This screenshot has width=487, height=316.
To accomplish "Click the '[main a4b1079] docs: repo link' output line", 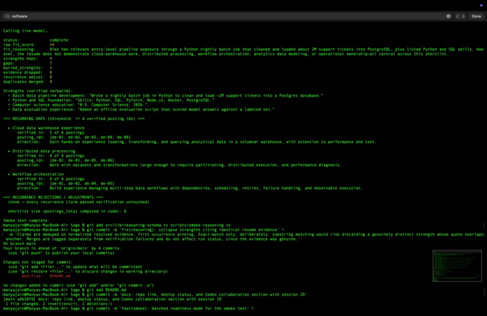I will (112, 299).
